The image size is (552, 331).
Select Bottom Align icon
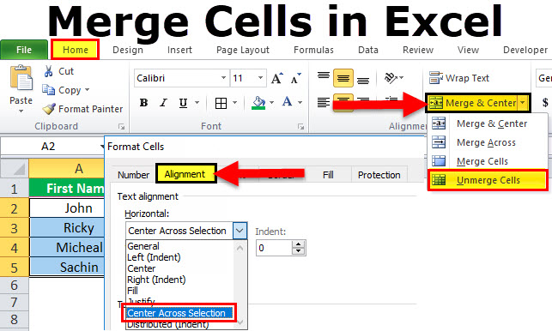(x=363, y=80)
